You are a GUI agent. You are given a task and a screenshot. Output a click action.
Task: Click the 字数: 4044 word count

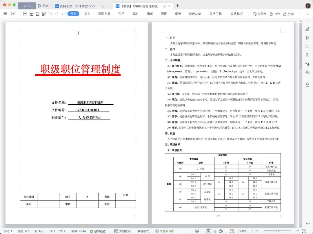coord(79,231)
